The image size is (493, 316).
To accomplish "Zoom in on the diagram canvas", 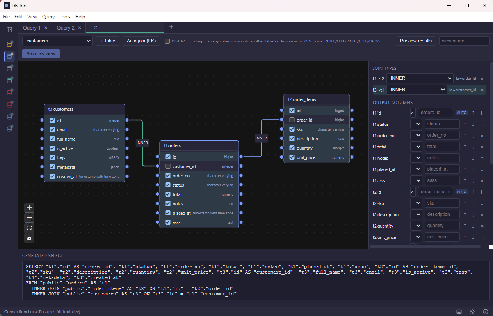I will point(29,208).
